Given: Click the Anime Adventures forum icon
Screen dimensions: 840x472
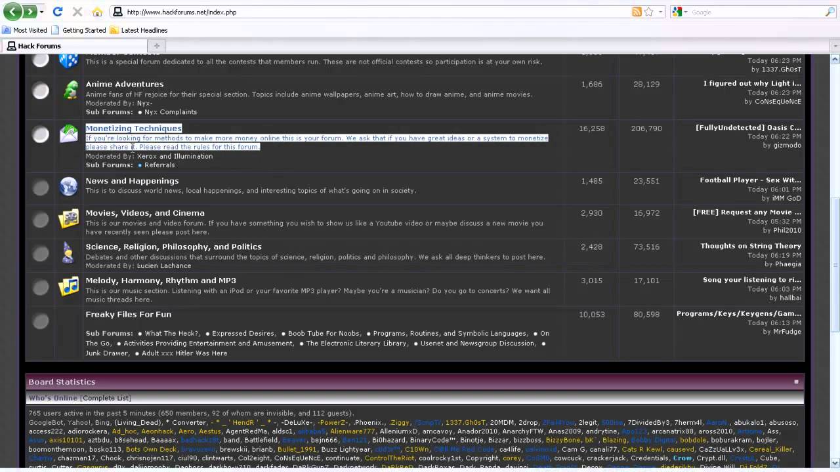Looking at the screenshot, I should pos(69,90).
